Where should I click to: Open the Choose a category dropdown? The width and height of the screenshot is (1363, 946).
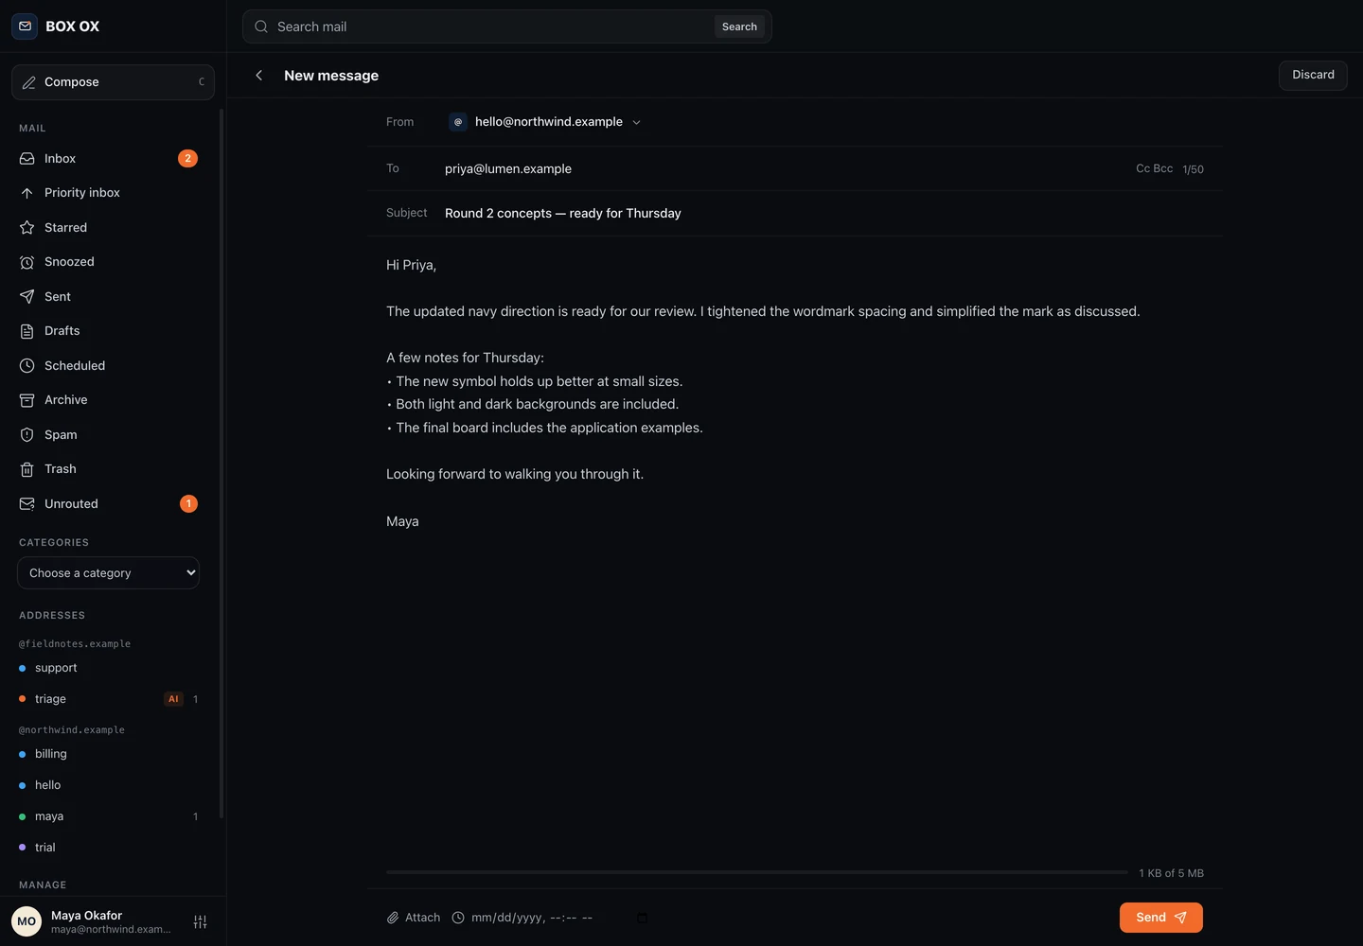[108, 573]
